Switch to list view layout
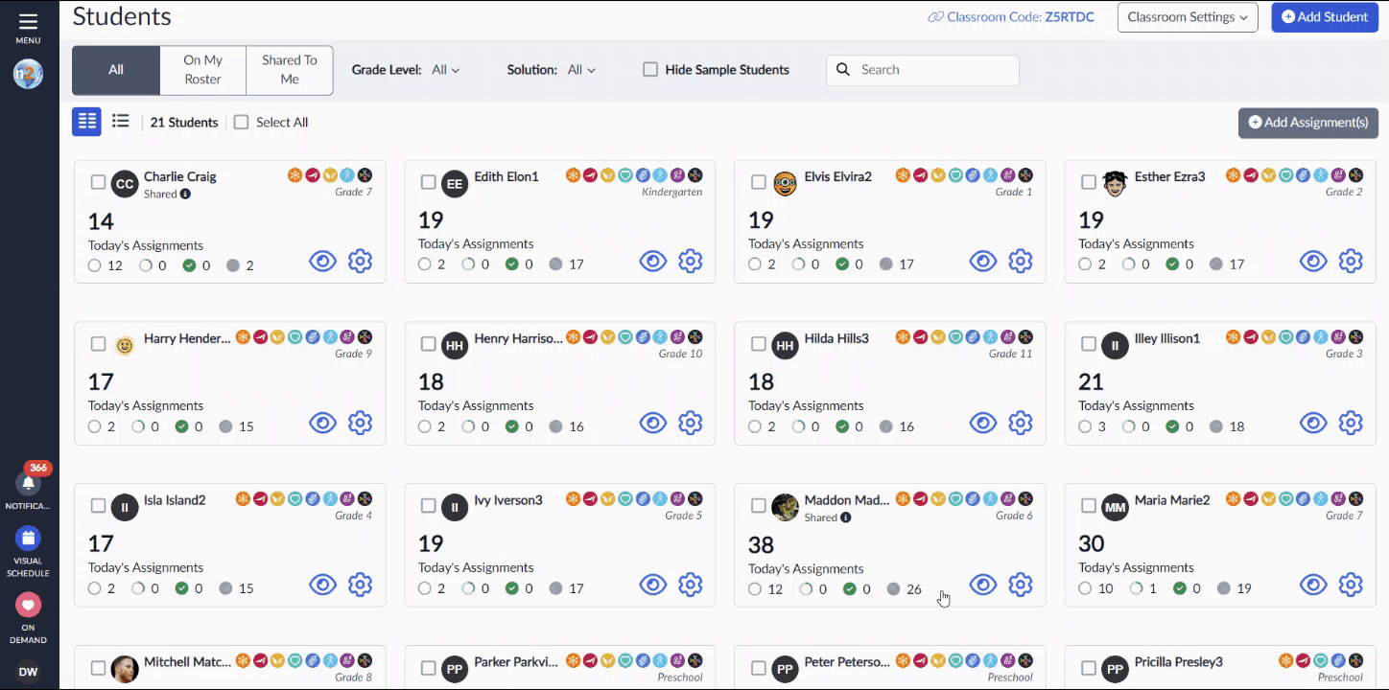 point(120,121)
